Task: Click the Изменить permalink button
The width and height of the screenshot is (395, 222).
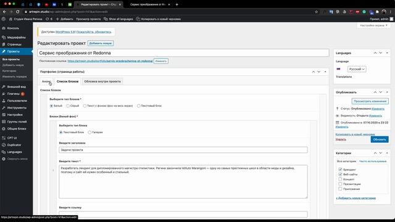Action: 161,61
